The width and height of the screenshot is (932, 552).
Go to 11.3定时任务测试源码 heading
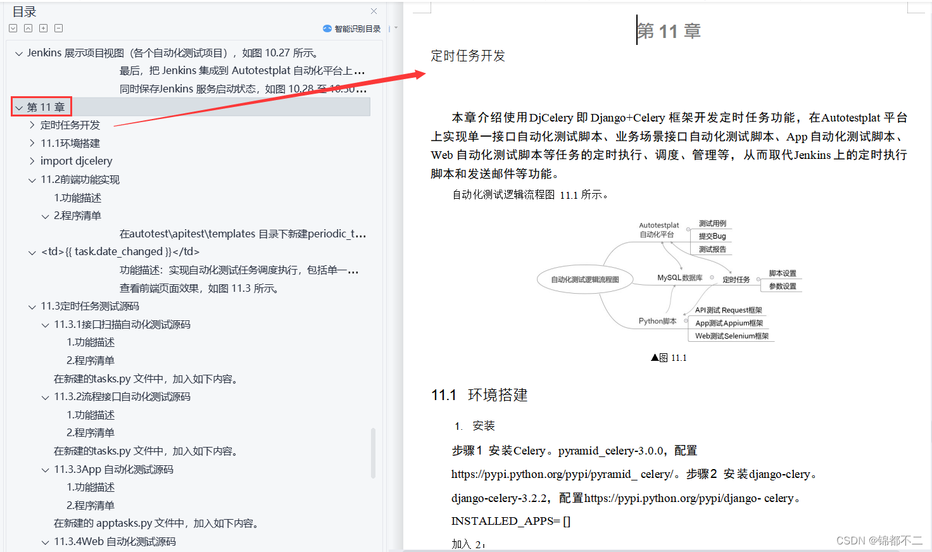pos(90,306)
